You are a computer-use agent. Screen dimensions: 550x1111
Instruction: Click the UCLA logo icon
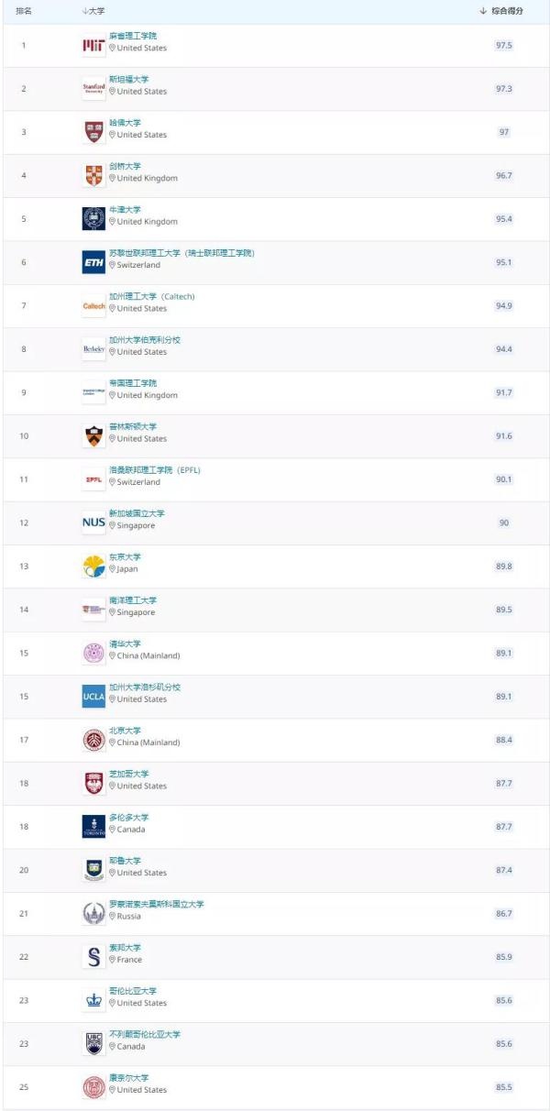[93, 697]
